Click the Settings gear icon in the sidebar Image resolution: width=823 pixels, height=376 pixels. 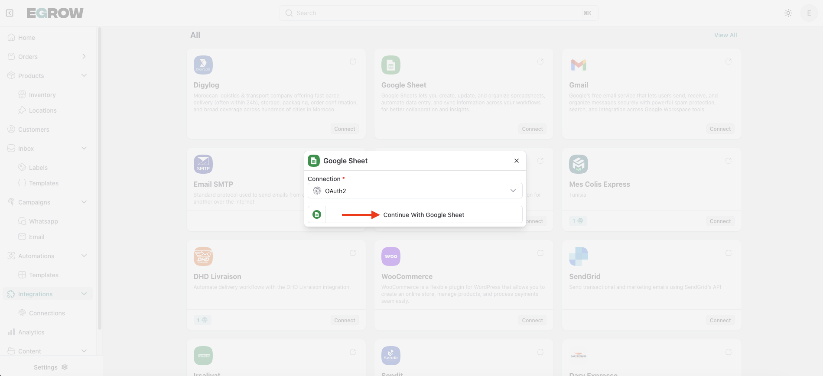[65, 367]
